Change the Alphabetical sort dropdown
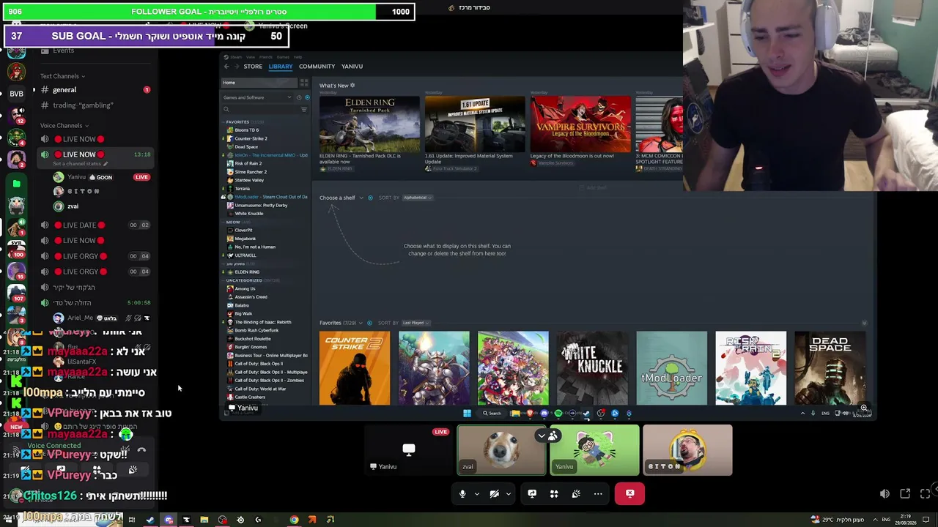Image resolution: width=938 pixels, height=527 pixels. click(418, 198)
